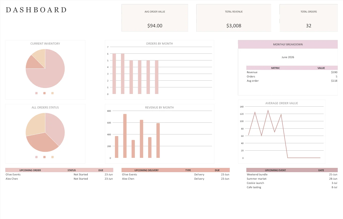Select the $590 revenue value

tap(334, 72)
